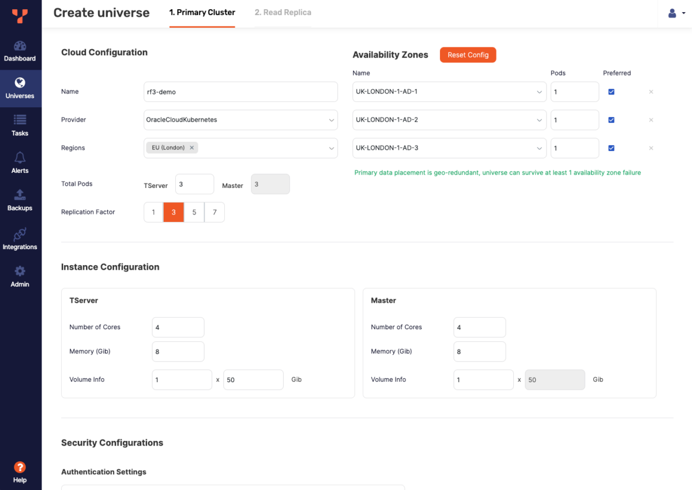Navigate to Backups using the sidebar icon
Screen dimensions: 692x490
(x=20, y=200)
